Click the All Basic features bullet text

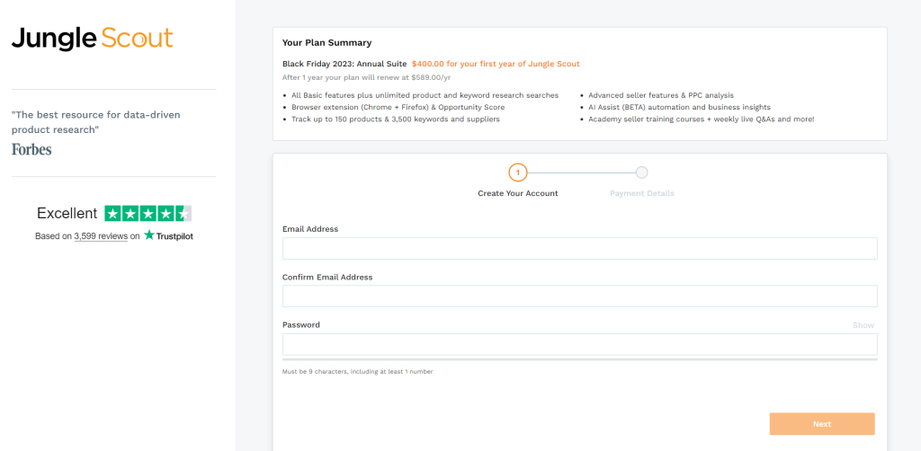[425, 95]
